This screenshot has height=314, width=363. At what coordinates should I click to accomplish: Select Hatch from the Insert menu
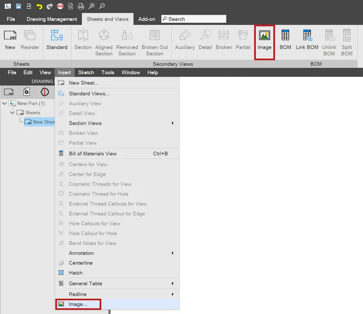[117, 273]
